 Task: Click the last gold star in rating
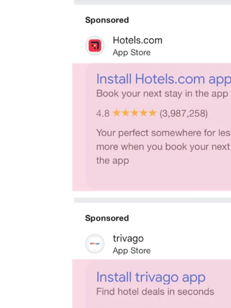tap(152, 113)
